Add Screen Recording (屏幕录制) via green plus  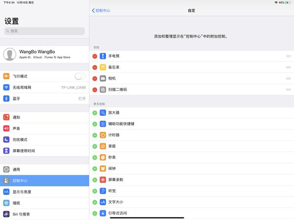click(x=95, y=180)
